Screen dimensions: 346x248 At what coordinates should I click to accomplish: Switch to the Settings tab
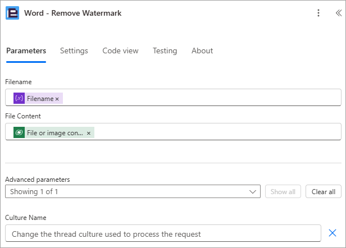tap(74, 50)
